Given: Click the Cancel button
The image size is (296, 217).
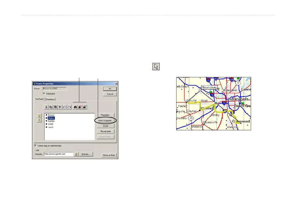Looking at the screenshot, I should tap(110, 94).
